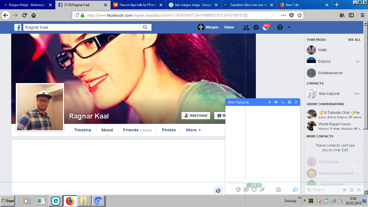
Task: Open the Firefox Library icon
Action: point(342,15)
